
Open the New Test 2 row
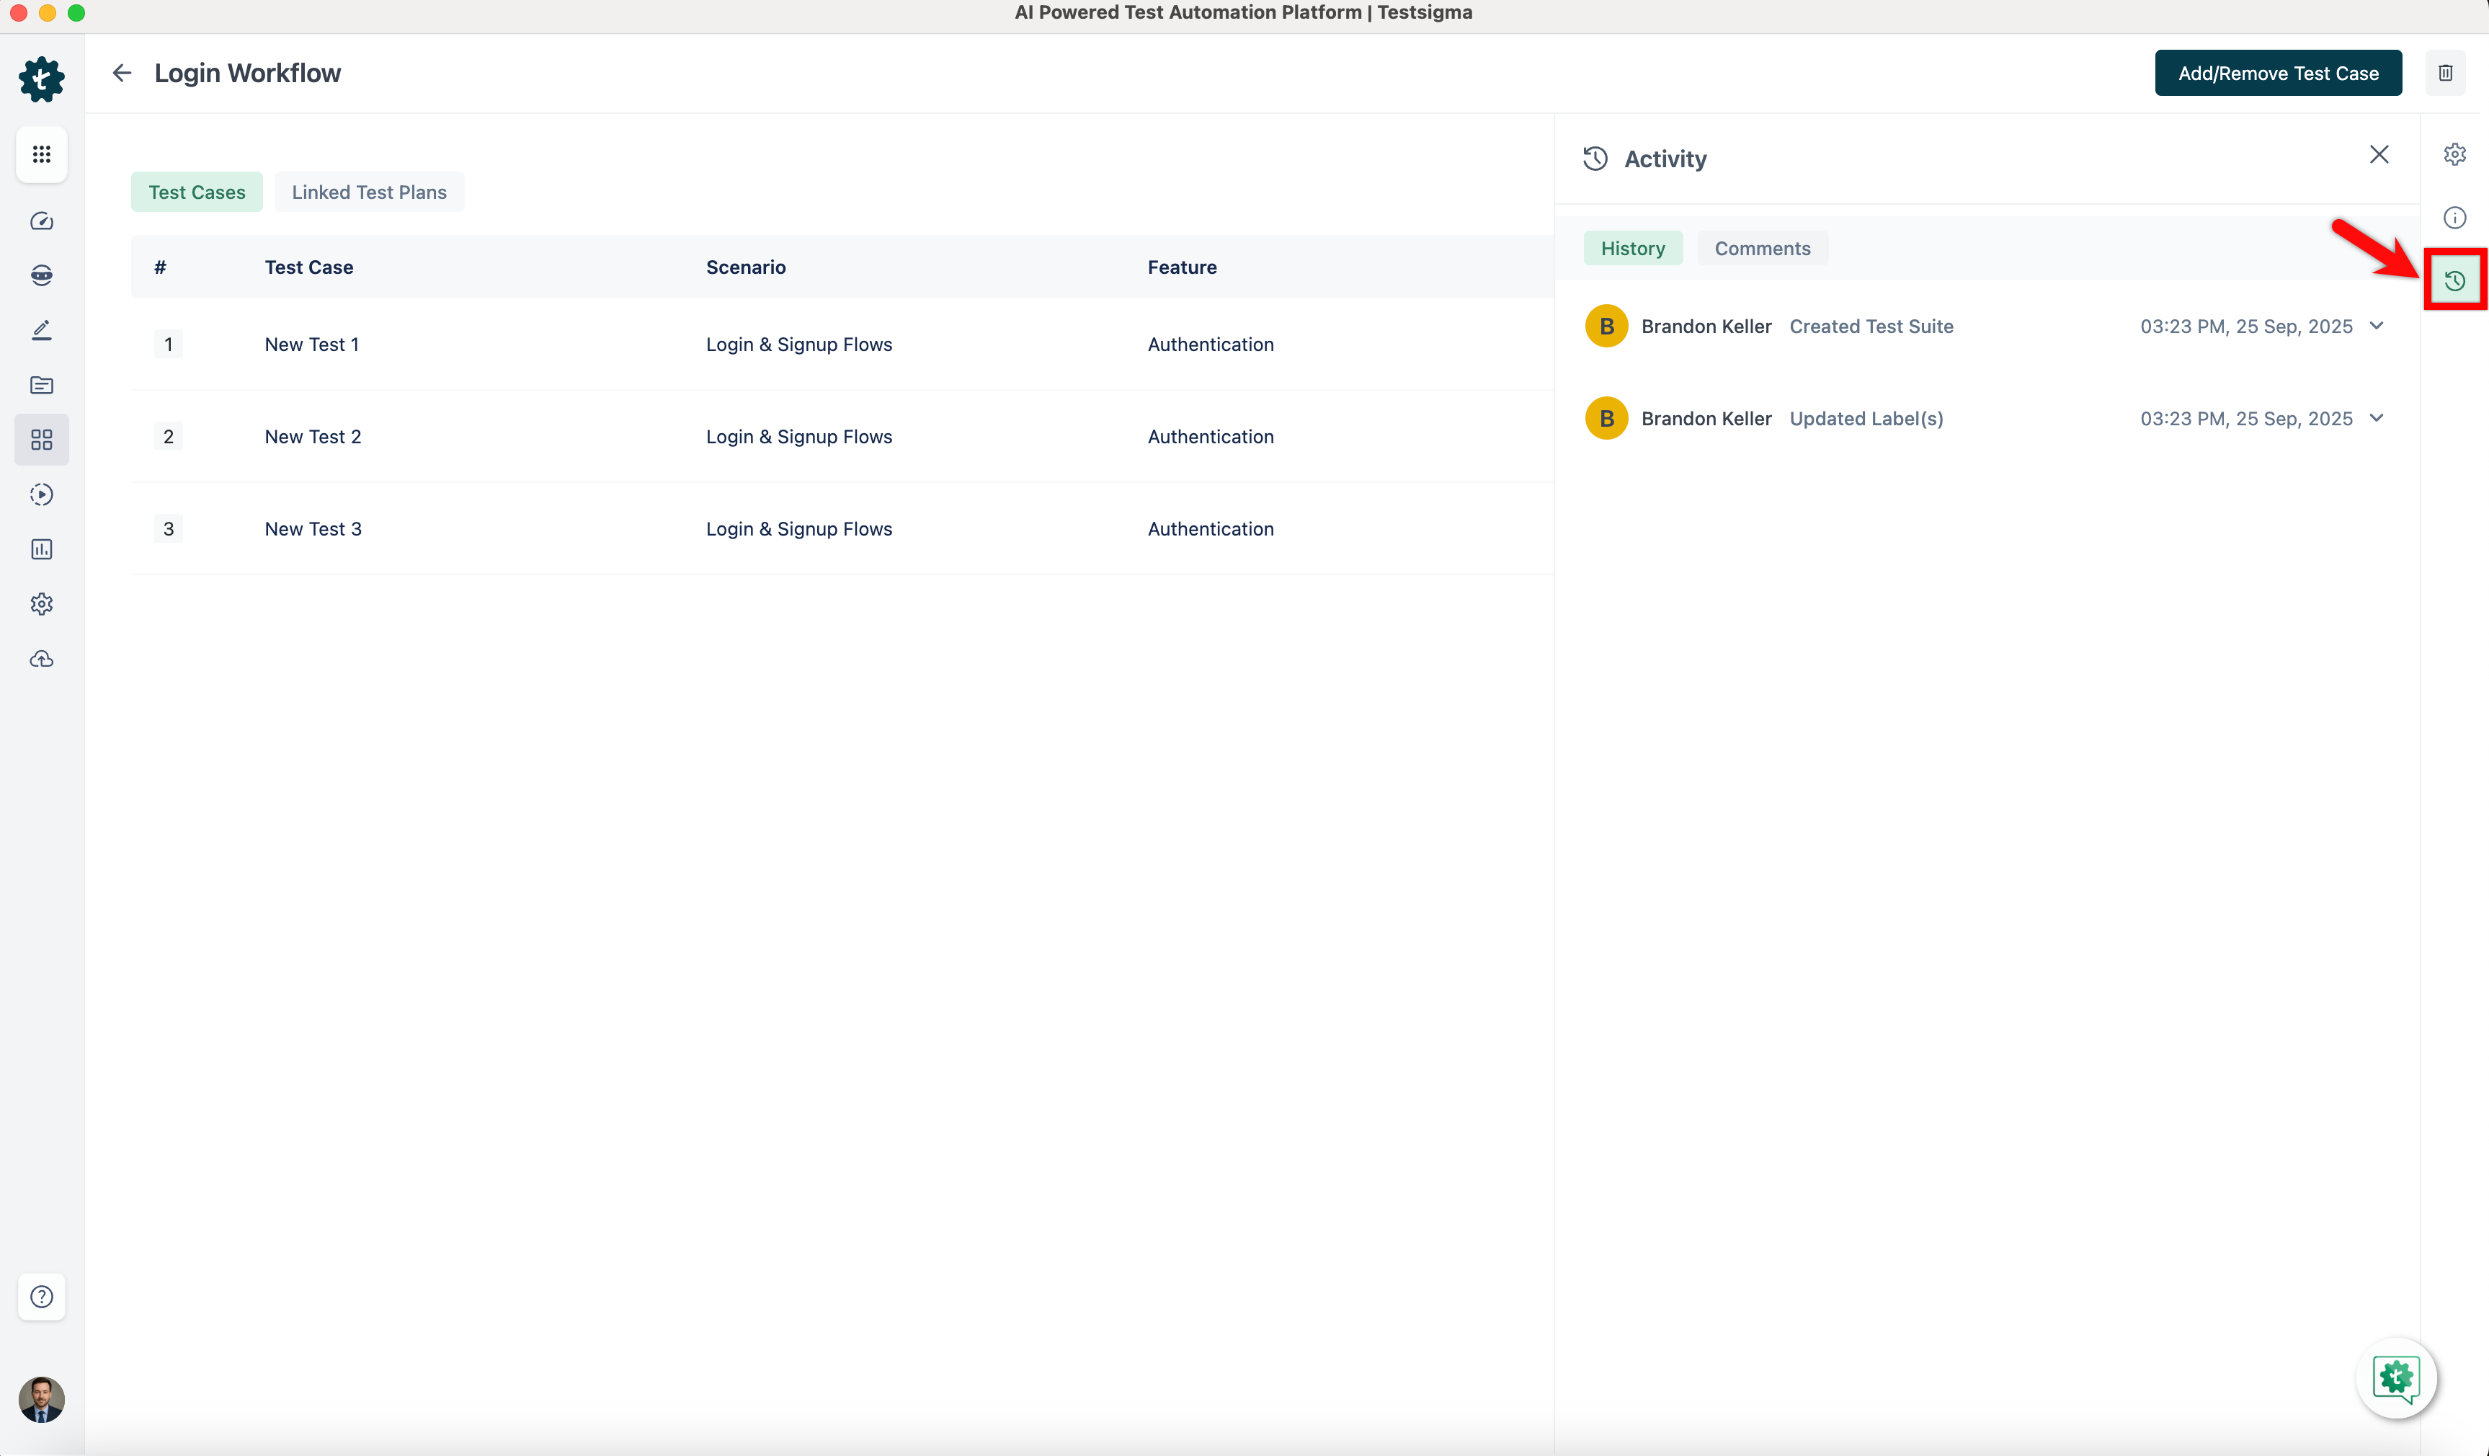pos(312,437)
